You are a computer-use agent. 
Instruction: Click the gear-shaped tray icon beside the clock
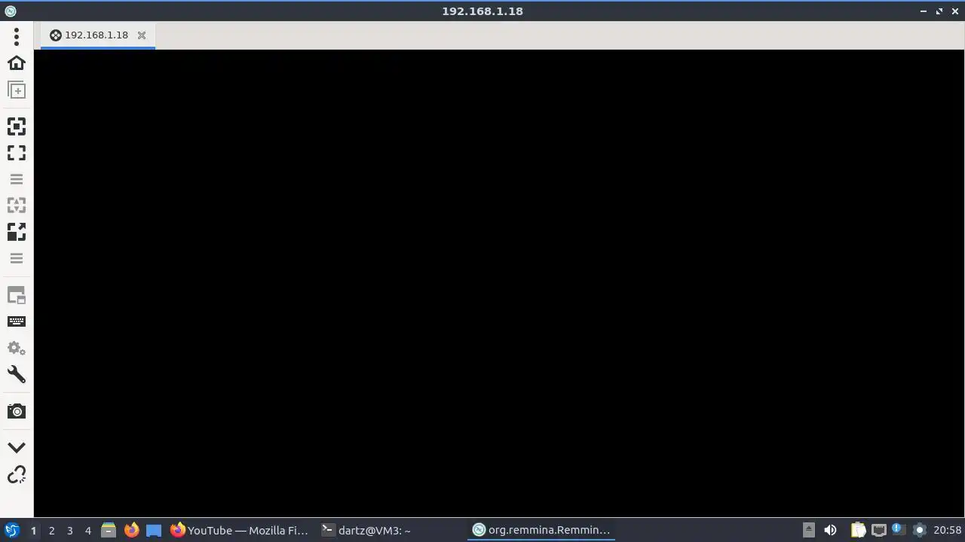[919, 530]
